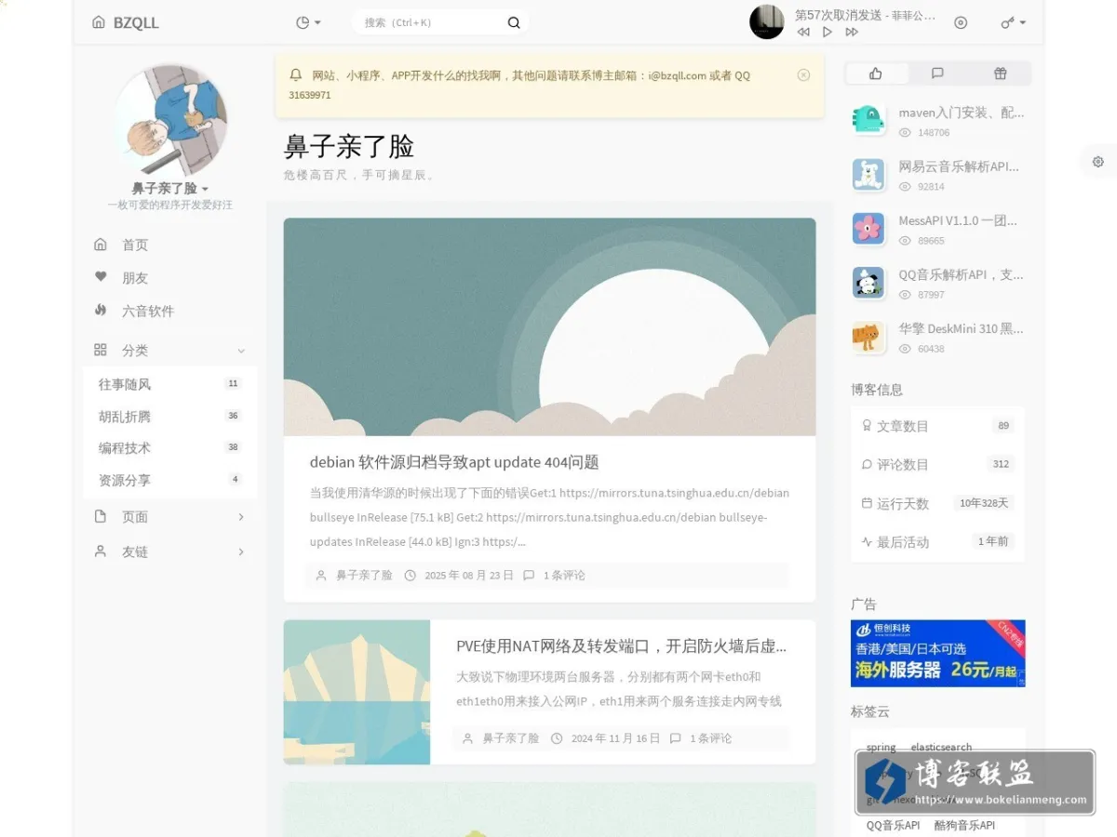Select the 资源分享 category
This screenshot has height=837, width=1117.
click(169, 480)
